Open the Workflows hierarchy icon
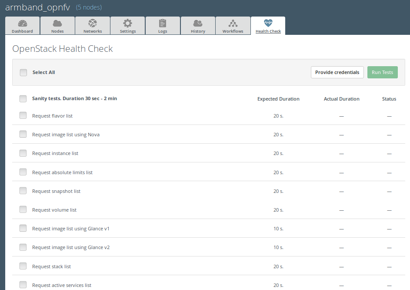 [x=233, y=24]
